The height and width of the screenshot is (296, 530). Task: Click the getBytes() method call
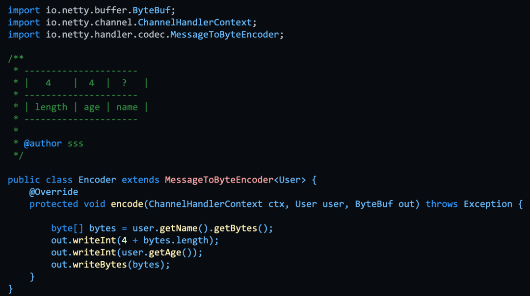(x=240, y=228)
